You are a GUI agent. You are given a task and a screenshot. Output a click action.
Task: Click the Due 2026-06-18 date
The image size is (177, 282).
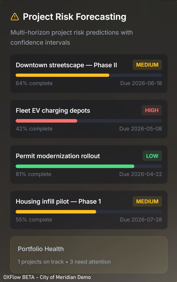(x=141, y=83)
